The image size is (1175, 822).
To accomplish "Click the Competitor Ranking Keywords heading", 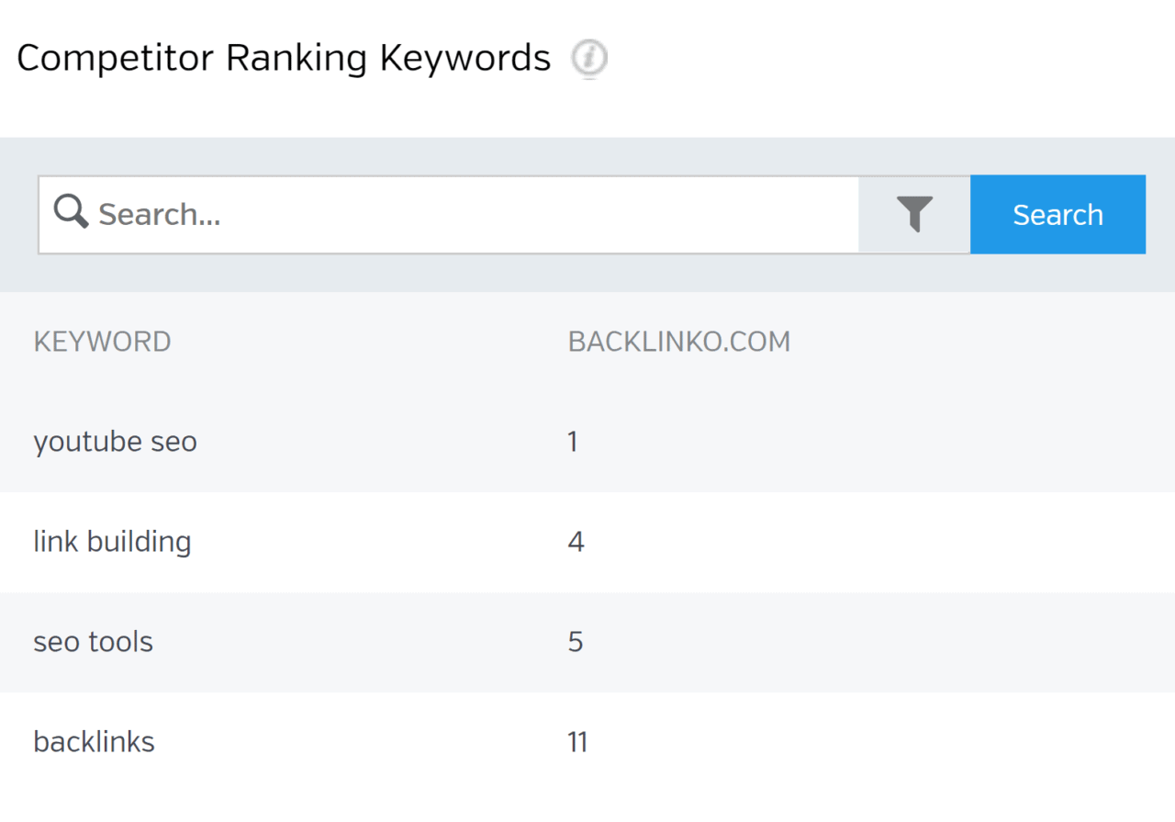I will coord(283,59).
